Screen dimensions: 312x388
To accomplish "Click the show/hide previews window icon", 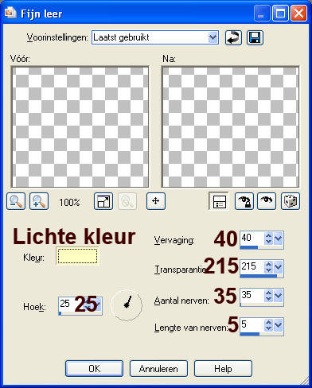I will pos(103,201).
